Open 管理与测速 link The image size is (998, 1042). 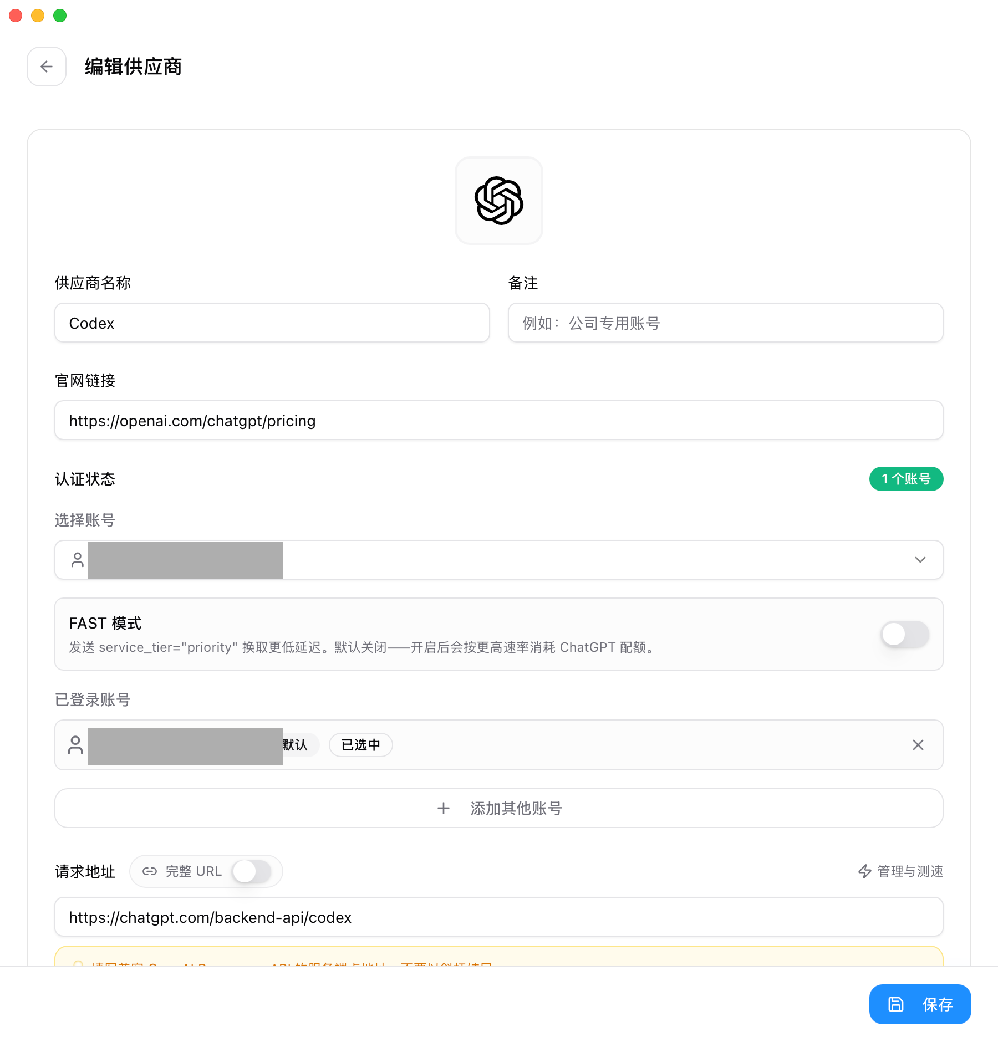point(900,871)
